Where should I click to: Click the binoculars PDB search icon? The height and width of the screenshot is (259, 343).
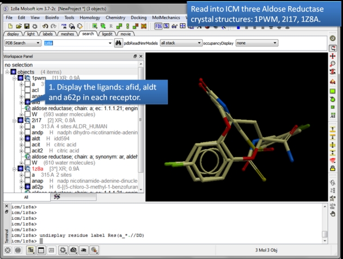119,43
